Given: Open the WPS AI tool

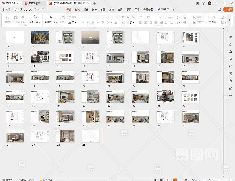Looking at the screenshot, I should [164, 10].
